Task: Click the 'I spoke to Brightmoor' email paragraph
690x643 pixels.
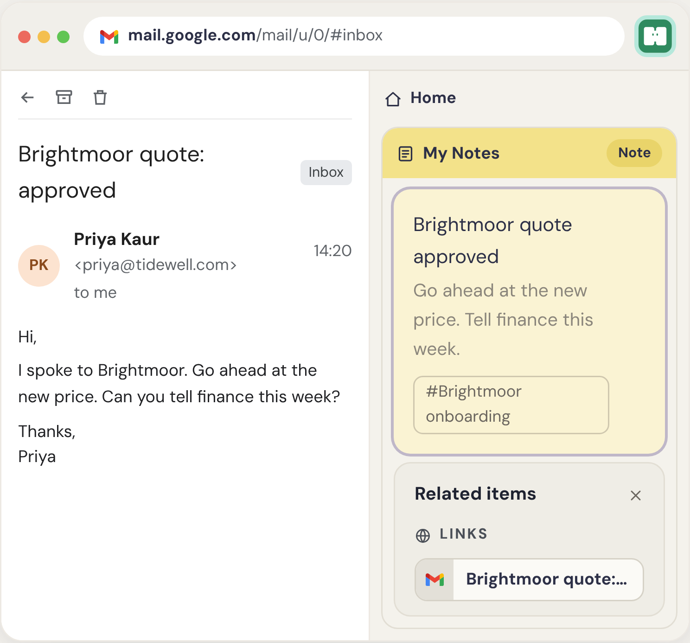Action: [179, 384]
